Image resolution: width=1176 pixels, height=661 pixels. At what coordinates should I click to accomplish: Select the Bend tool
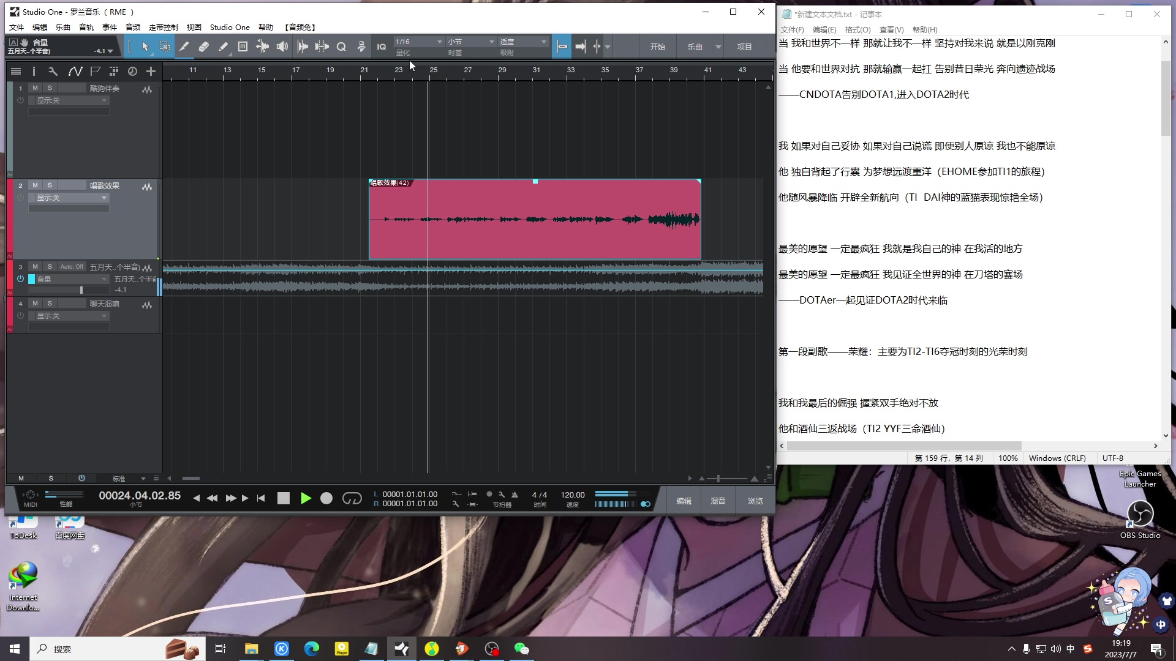point(262,47)
